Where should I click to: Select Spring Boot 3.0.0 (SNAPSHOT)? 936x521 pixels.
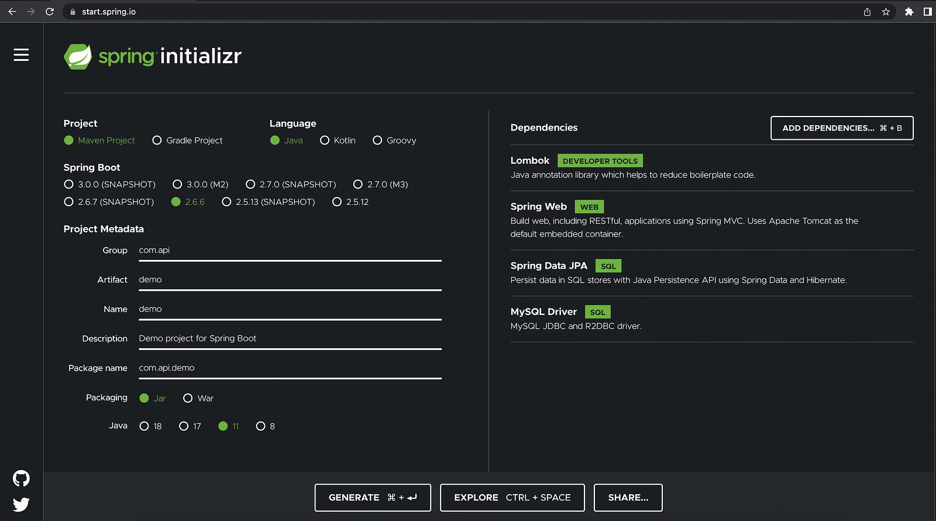tap(110, 184)
